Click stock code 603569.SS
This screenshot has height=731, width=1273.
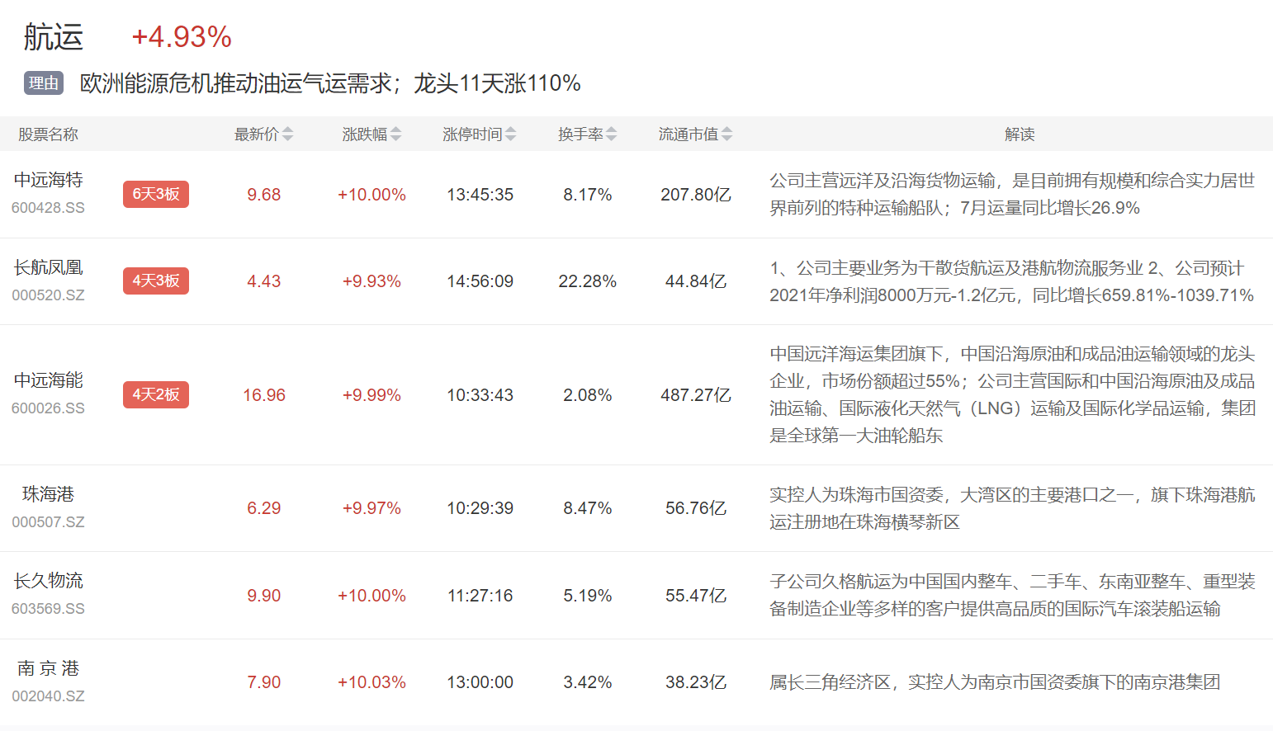pyautogui.click(x=48, y=609)
